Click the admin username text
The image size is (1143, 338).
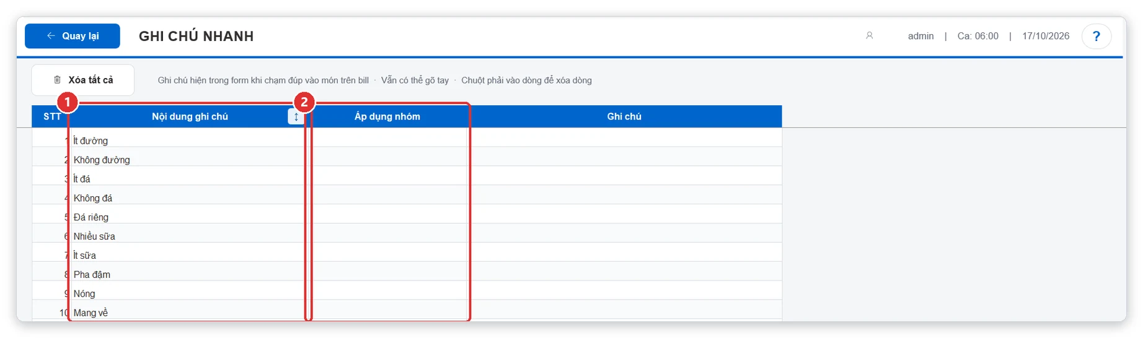point(920,36)
